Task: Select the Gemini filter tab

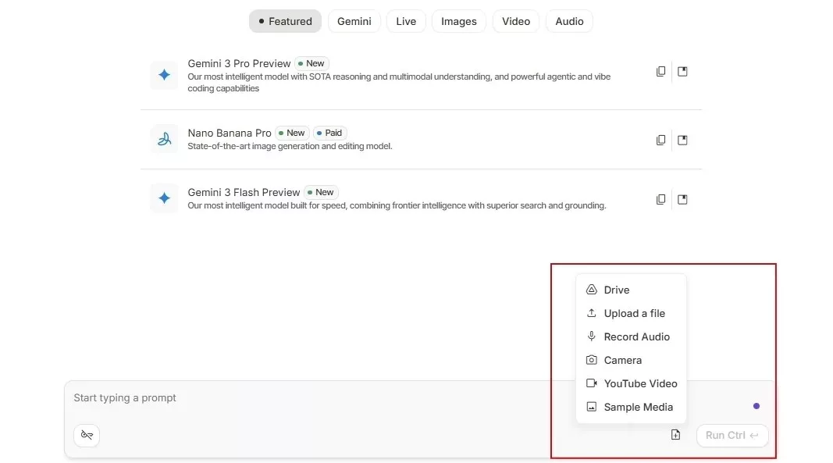Action: (354, 21)
